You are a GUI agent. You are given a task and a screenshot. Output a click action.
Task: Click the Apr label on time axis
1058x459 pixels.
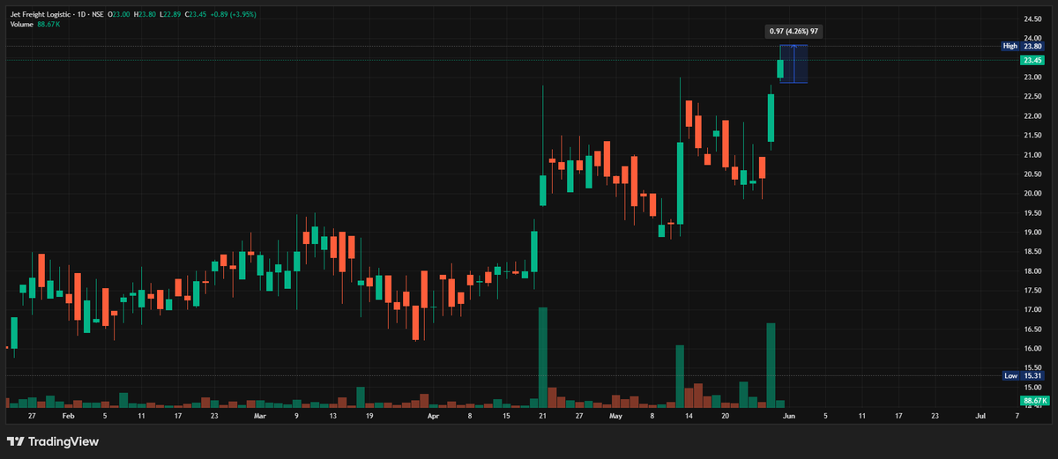pyautogui.click(x=433, y=414)
